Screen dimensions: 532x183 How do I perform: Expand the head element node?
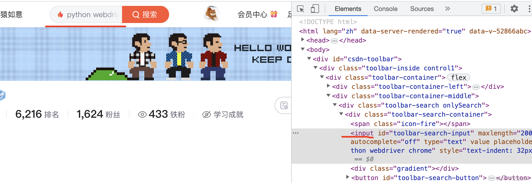[x=303, y=40]
